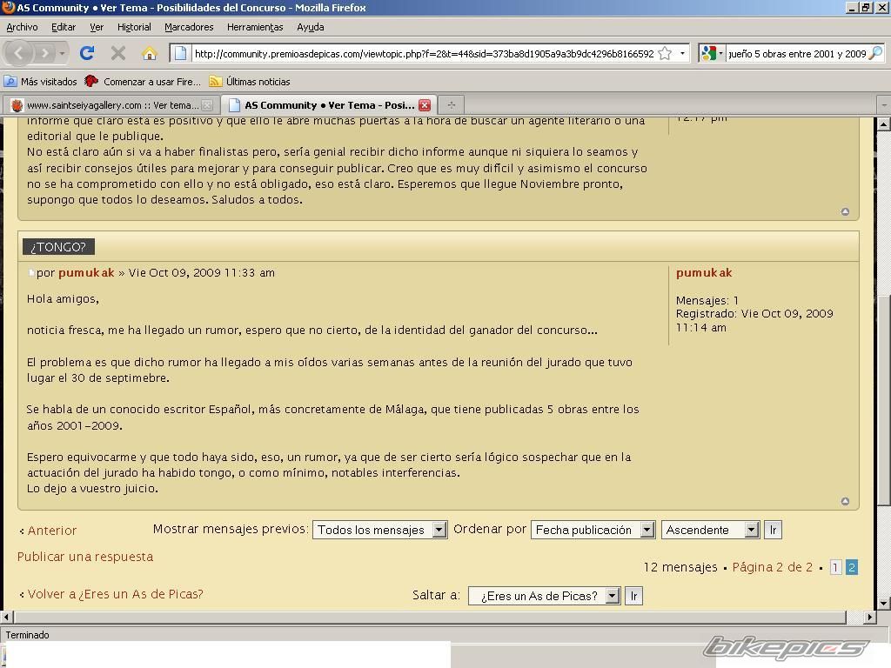Screen dimensions: 891x668
Task: Open the Archivo menu
Action: (22, 27)
